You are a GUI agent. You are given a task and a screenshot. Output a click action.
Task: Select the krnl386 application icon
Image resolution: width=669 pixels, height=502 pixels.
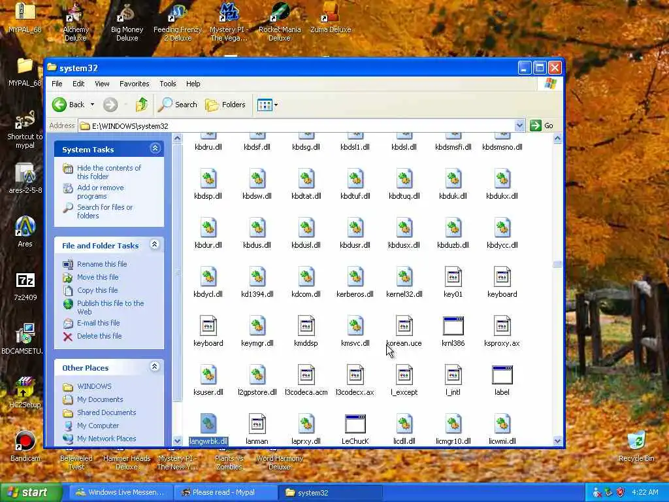click(x=453, y=326)
